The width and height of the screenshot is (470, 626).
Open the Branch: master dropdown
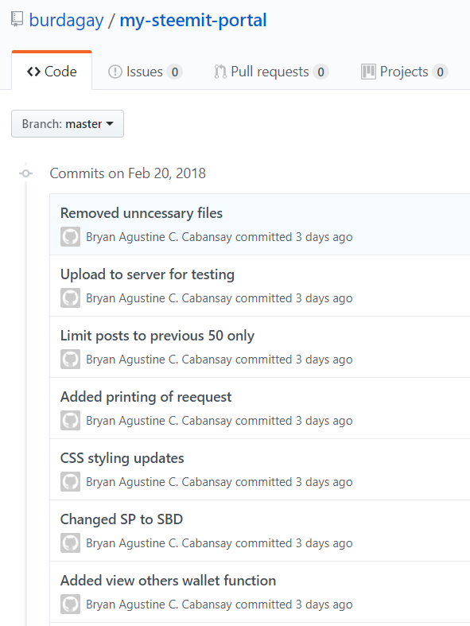point(68,124)
